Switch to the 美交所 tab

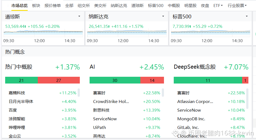pos(100,6)
